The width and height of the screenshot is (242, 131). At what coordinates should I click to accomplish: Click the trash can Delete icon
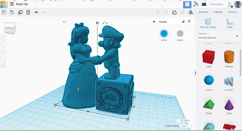pyautogui.click(x=28, y=12)
